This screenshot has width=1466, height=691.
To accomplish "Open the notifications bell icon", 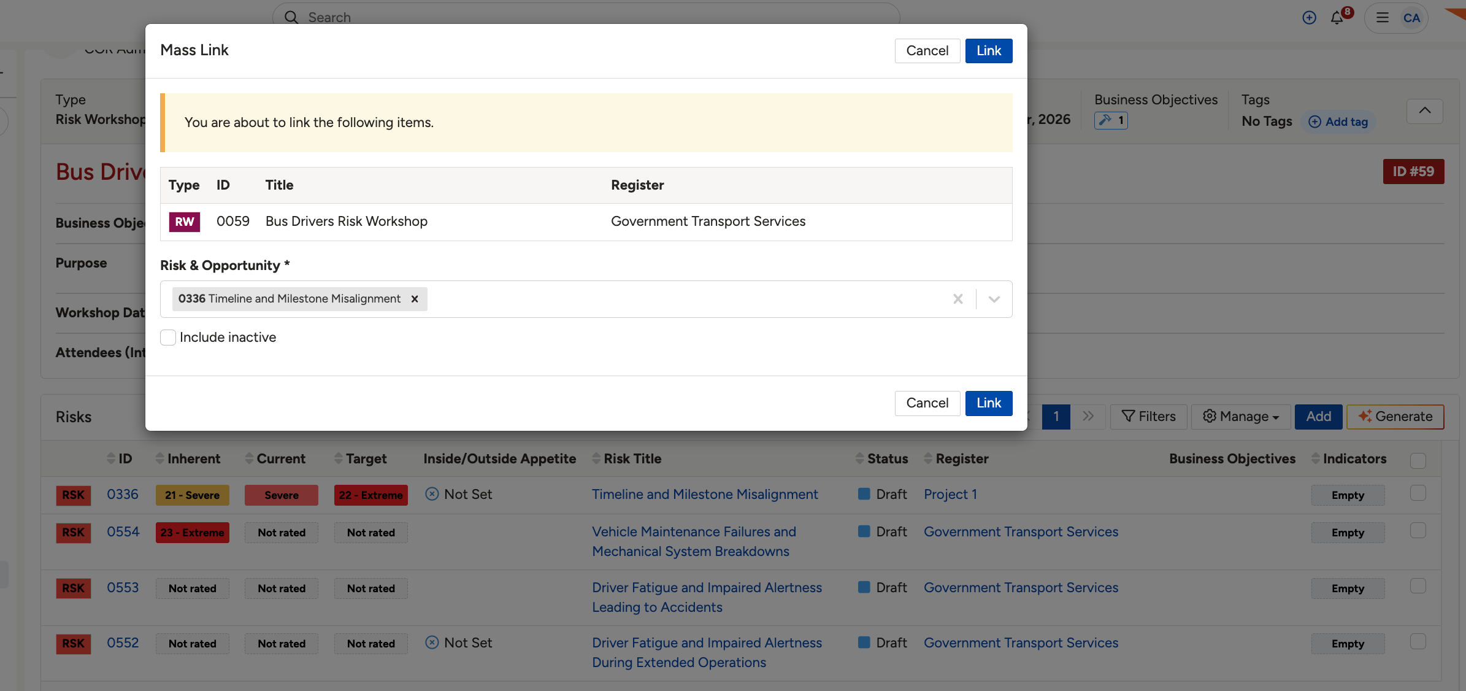I will (1337, 18).
